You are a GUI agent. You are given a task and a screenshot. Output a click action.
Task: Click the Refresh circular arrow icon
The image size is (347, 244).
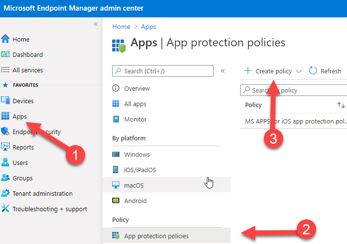(x=313, y=71)
